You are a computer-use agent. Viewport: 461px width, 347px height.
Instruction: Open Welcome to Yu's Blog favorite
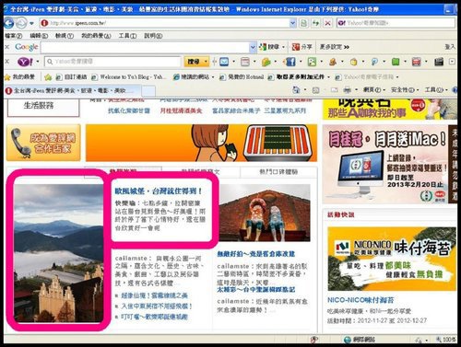(x=129, y=76)
